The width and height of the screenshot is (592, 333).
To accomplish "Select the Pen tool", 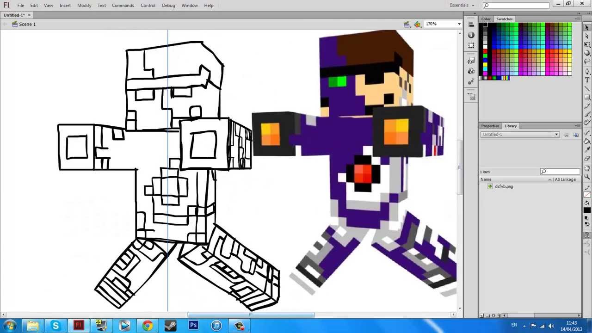I will (x=587, y=71).
